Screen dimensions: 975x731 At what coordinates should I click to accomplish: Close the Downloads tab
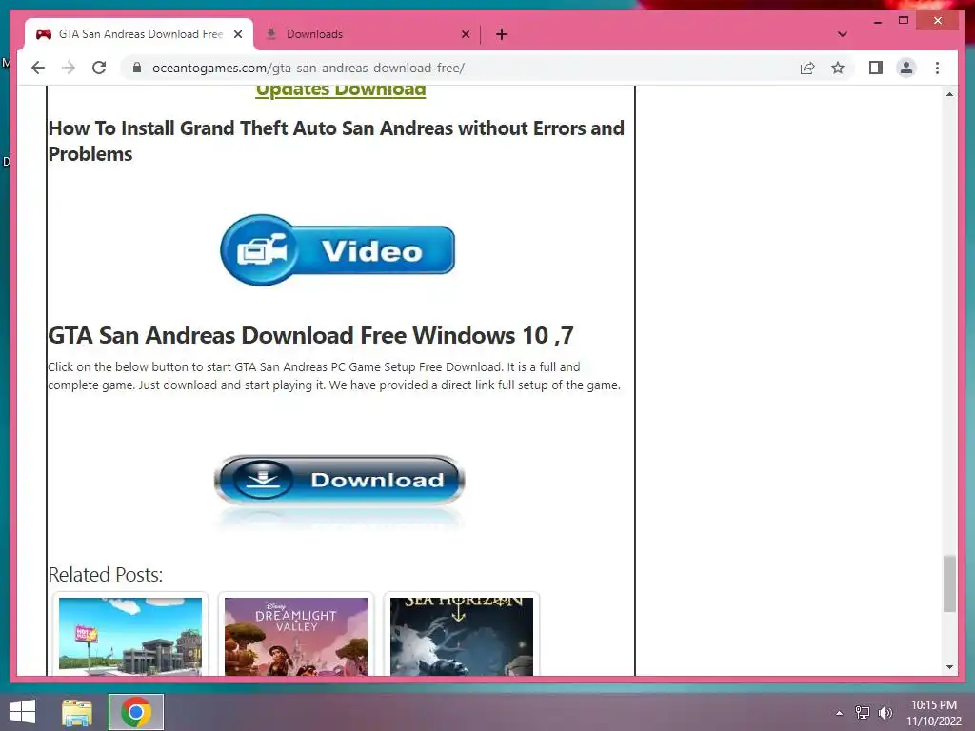pyautogui.click(x=465, y=34)
